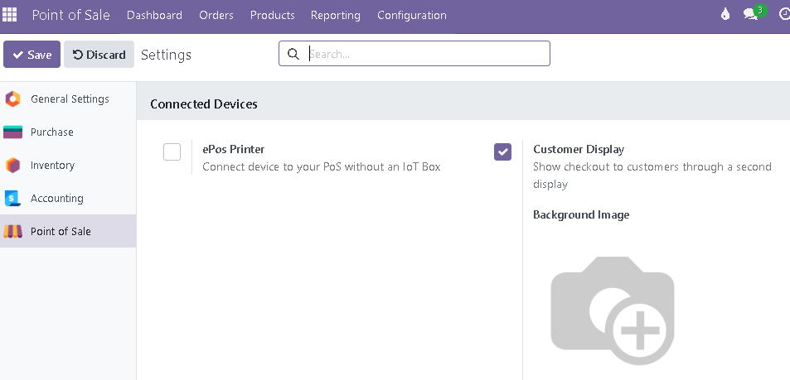Click the search magnifier icon
Viewport: 790px width, 380px height.
(x=293, y=54)
